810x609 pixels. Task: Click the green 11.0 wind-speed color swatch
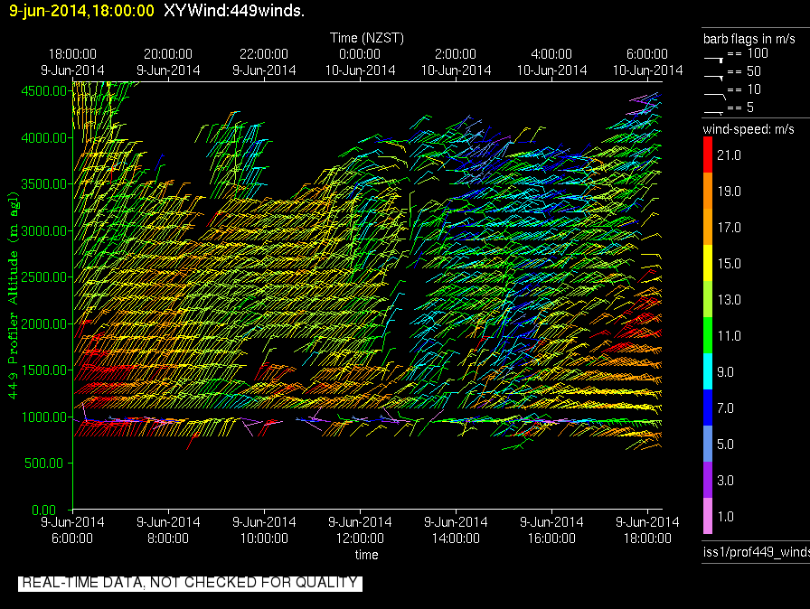pyautogui.click(x=708, y=335)
